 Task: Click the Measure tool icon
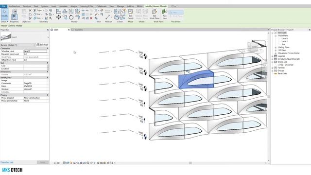[x=108, y=17]
